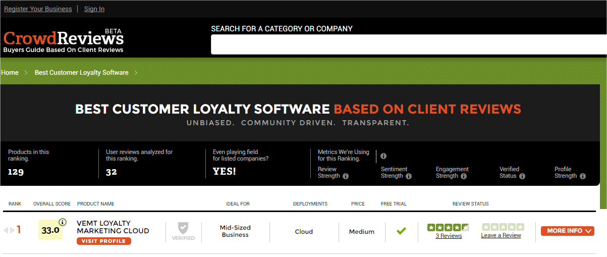Click the CrowdReviews logo
The image size is (607, 257).
(64, 40)
